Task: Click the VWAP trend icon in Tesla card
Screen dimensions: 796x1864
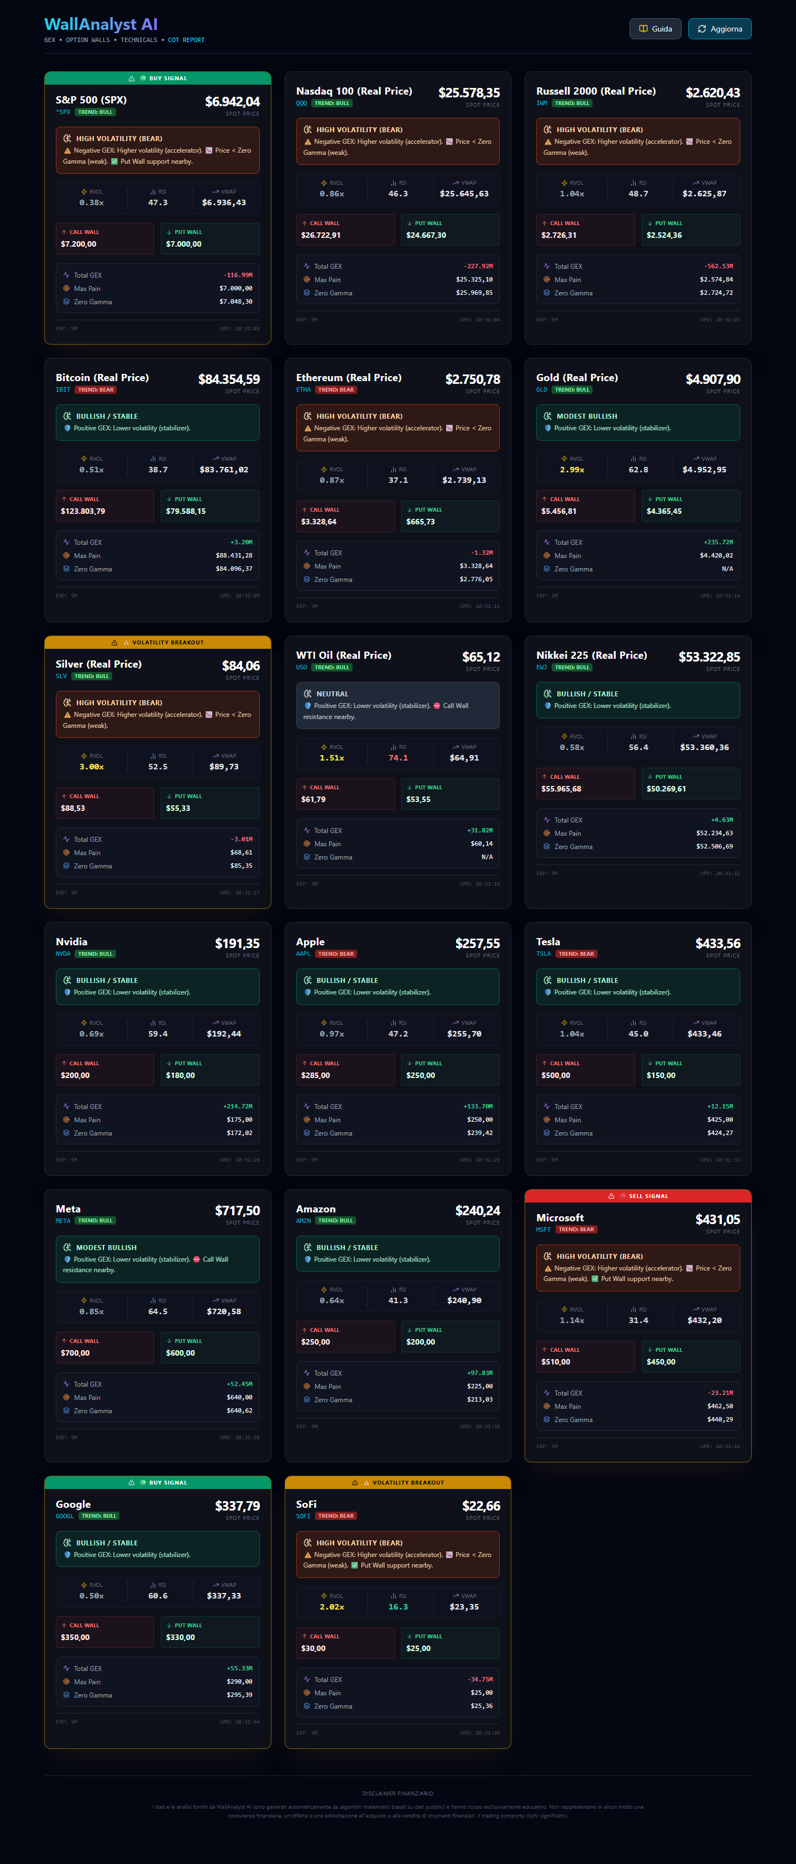Action: click(x=695, y=1023)
